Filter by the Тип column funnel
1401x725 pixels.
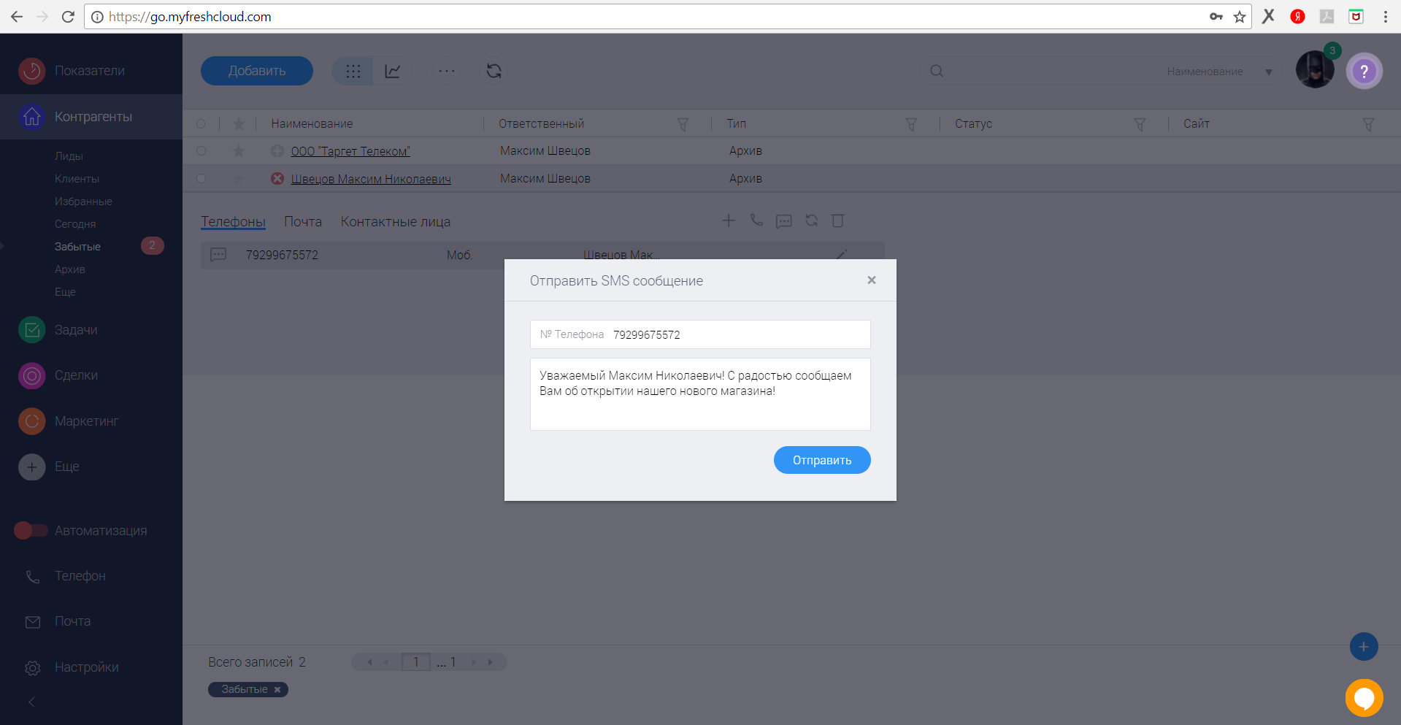tap(911, 124)
